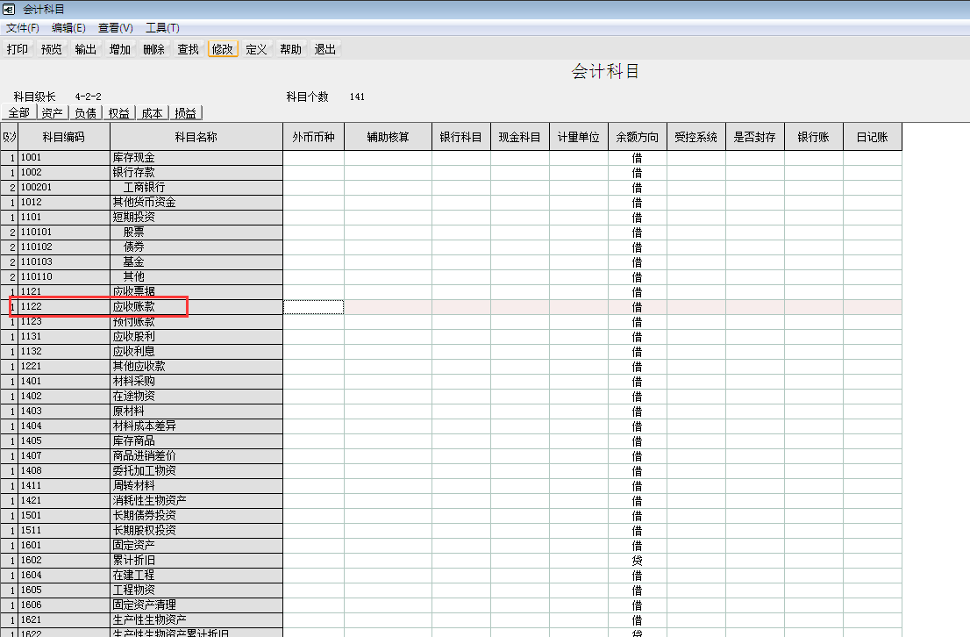970x637 pixels.
Task: Click the 外币币种 cell of 应收账款 row
Action: click(x=313, y=307)
